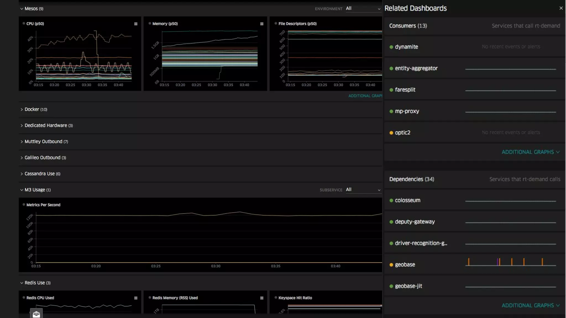Open the Redis Memory (RSS) Used menu icon
Screen dimensions: 566x318
coord(262,298)
